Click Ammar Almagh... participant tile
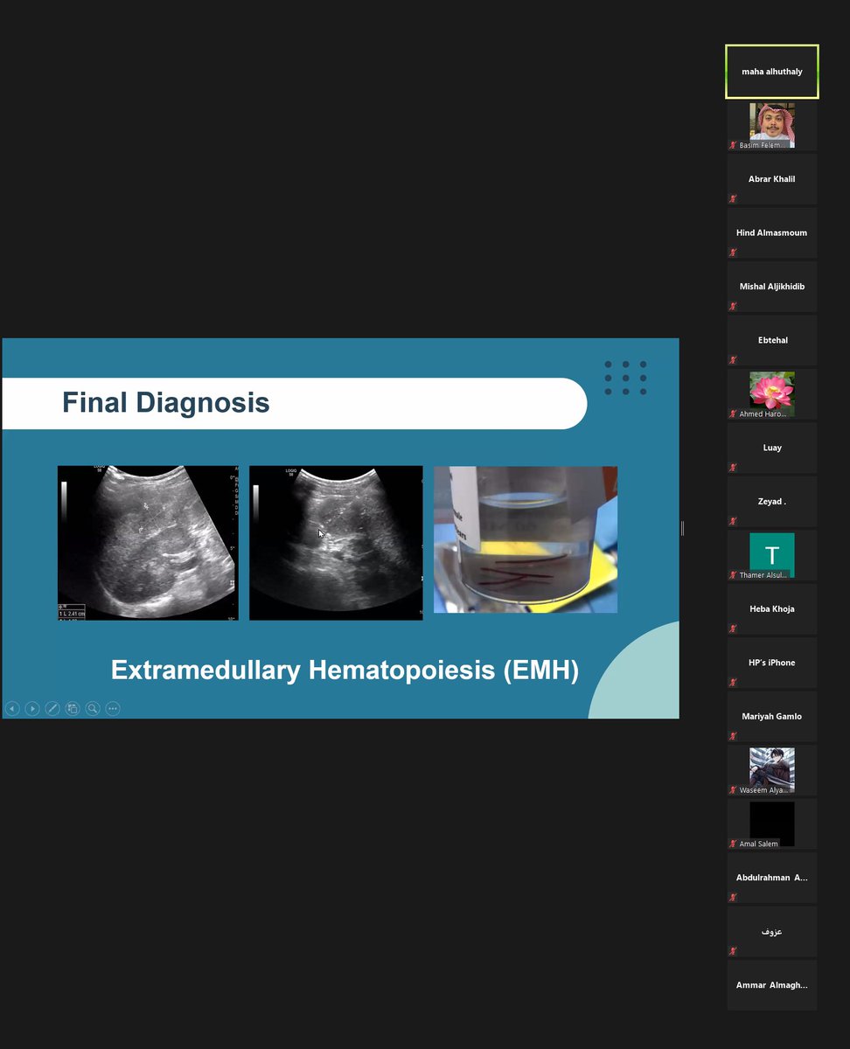 click(x=772, y=985)
